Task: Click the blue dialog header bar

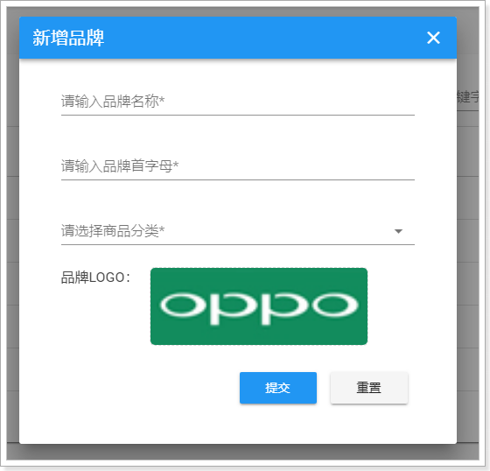Action: click(x=238, y=38)
